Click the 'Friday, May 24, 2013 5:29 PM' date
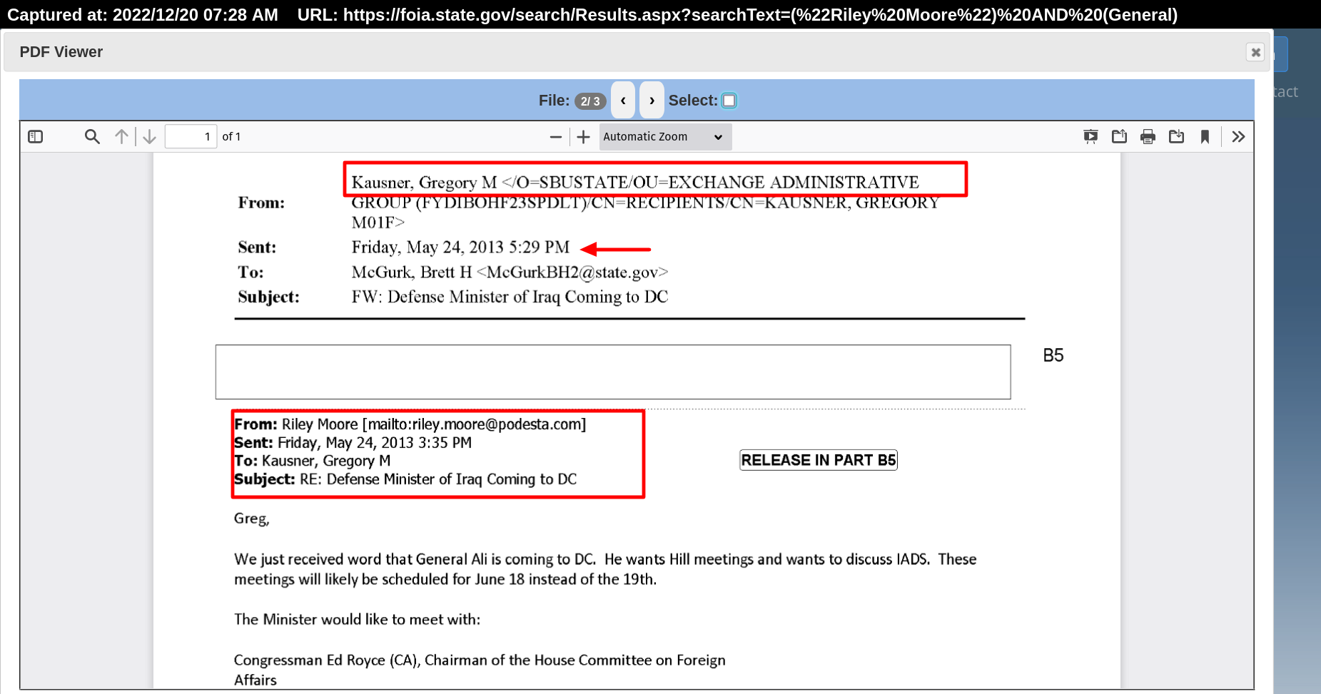The width and height of the screenshot is (1321, 694). point(460,247)
